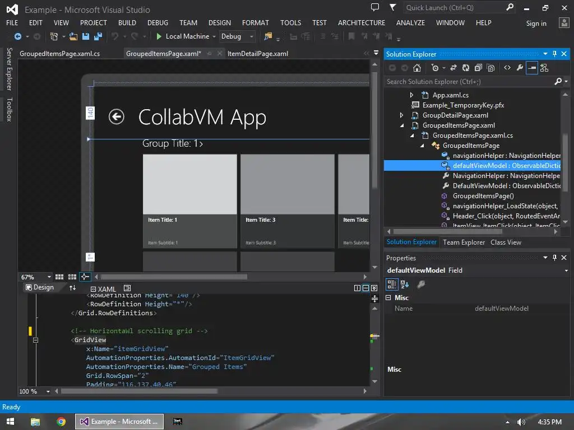574x430 pixels.
Task: Open the Local Machine target dropdown arrow
Action: [x=214, y=36]
